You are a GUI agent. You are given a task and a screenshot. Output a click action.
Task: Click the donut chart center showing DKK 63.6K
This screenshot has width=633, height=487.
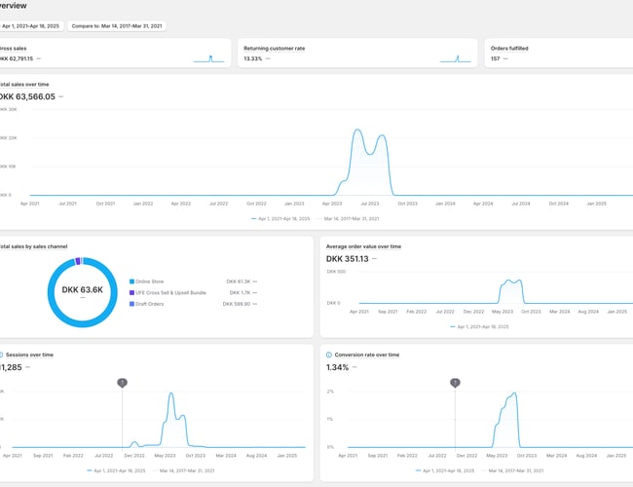(83, 289)
